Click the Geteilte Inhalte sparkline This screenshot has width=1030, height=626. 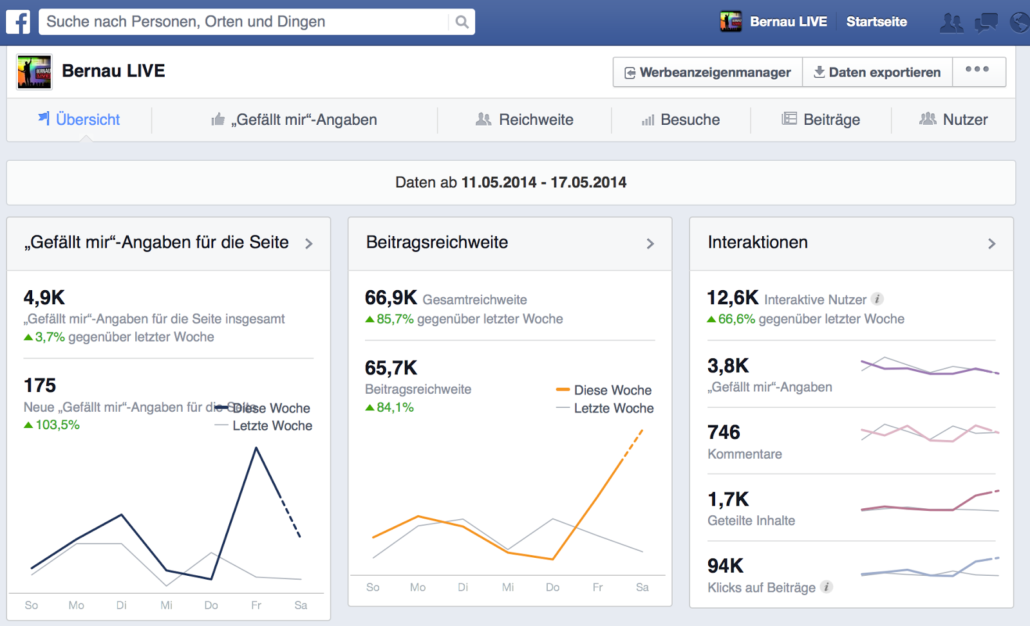coord(930,502)
